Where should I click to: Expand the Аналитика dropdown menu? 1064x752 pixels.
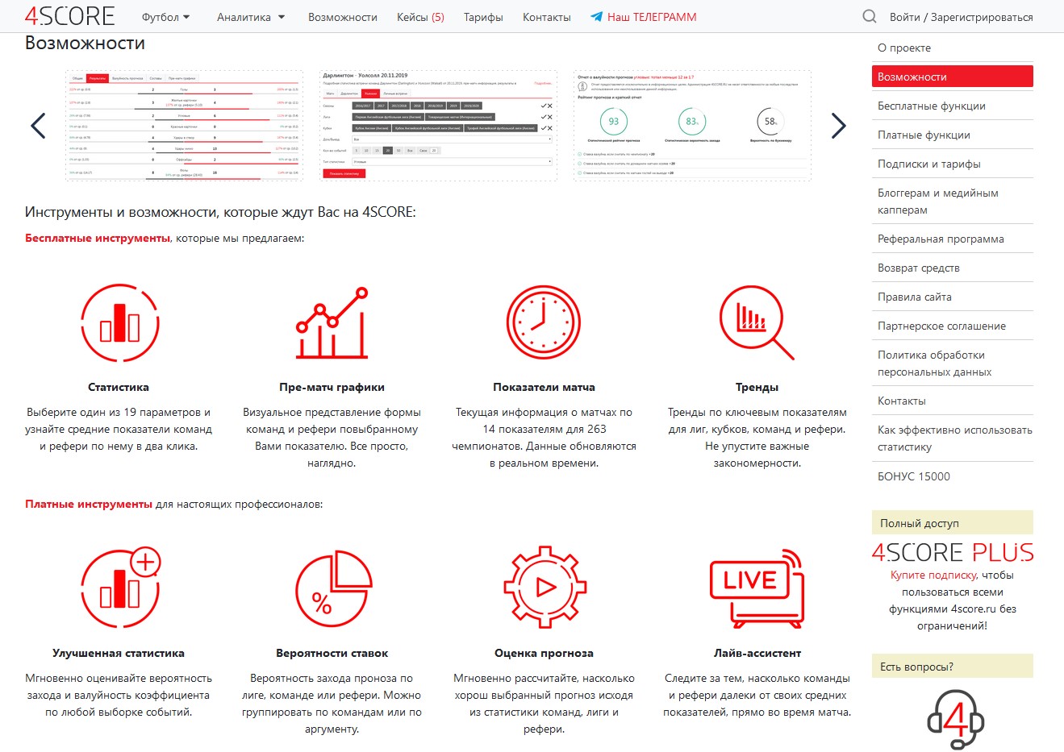tap(251, 17)
